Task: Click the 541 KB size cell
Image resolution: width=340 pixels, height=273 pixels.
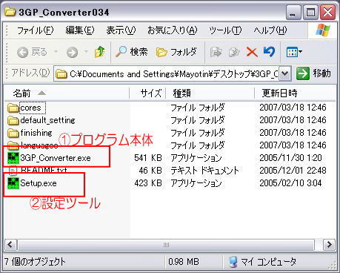Action: click(148, 158)
